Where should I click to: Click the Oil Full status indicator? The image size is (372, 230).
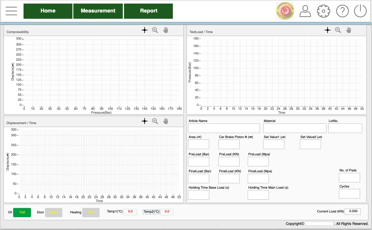point(22,212)
